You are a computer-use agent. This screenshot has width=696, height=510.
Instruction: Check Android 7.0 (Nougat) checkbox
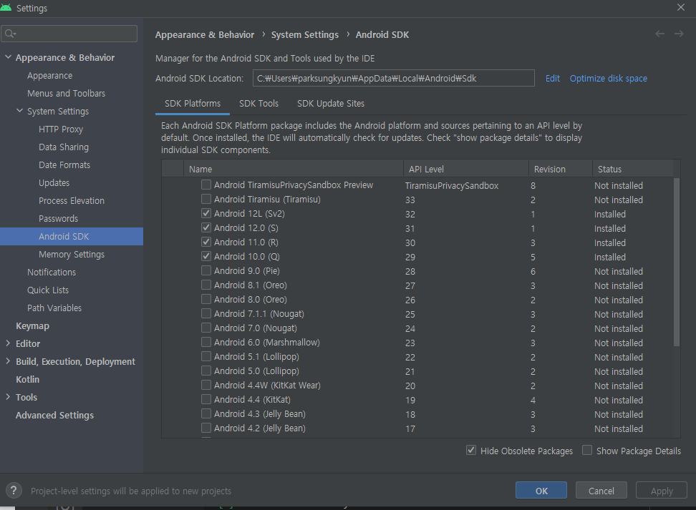pos(206,328)
